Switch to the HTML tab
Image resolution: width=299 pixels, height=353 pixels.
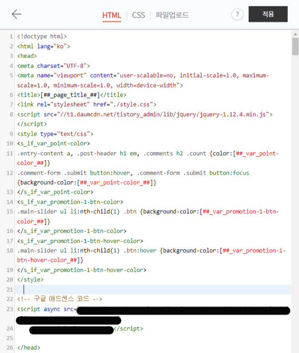coord(112,15)
